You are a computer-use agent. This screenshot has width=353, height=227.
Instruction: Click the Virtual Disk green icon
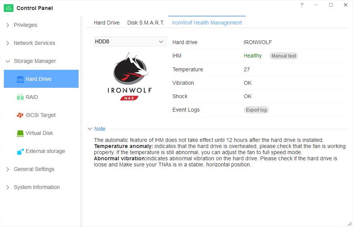pos(20,133)
